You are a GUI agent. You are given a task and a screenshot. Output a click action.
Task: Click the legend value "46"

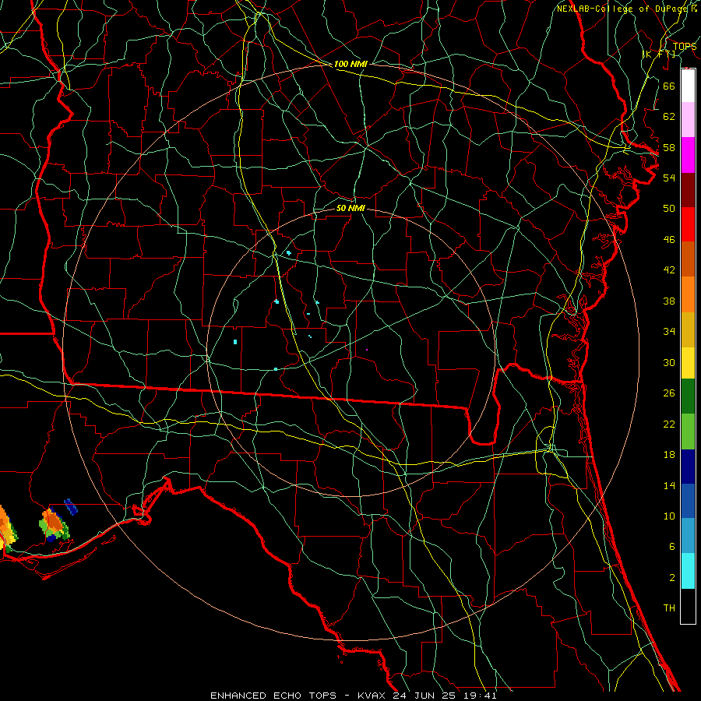(669, 240)
